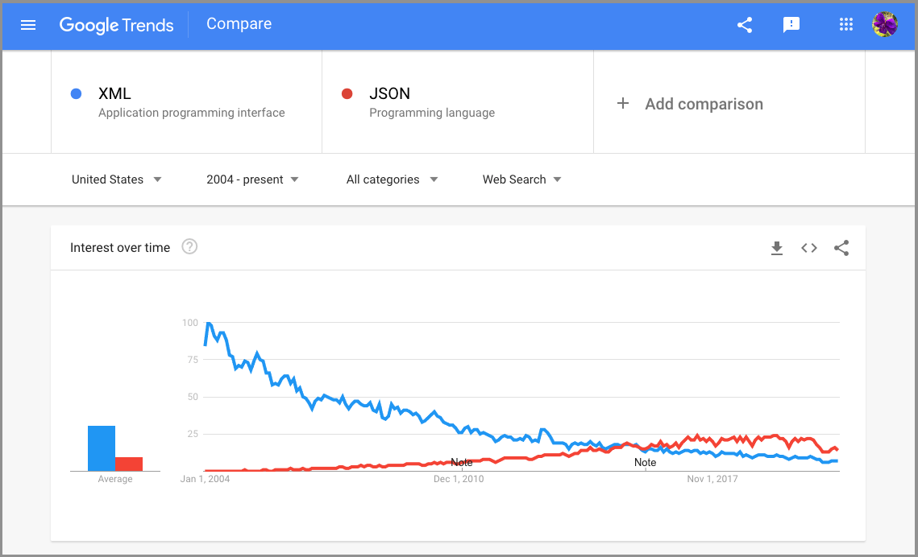Download the interest over time CSV
Viewport: 918px width, 557px height.
[776, 249]
